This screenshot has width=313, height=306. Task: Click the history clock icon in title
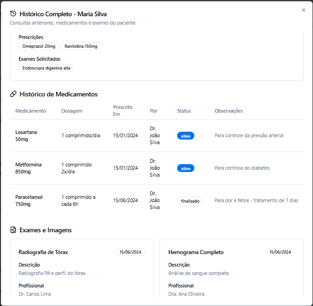point(13,14)
